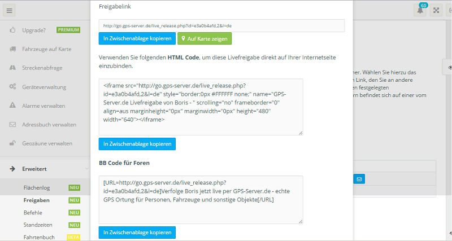Copy the Freigabelink to clipboard
This screenshot has height=241, width=452.
click(x=137, y=38)
